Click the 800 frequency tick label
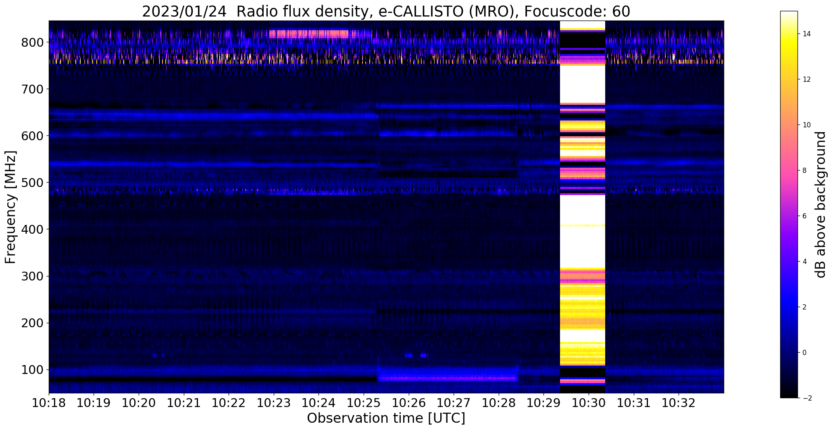The image size is (833, 430). (33, 42)
